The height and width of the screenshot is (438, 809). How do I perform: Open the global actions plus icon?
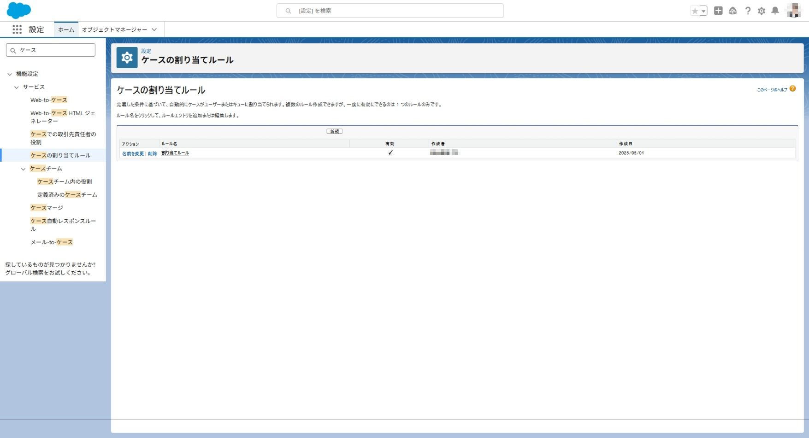[718, 11]
